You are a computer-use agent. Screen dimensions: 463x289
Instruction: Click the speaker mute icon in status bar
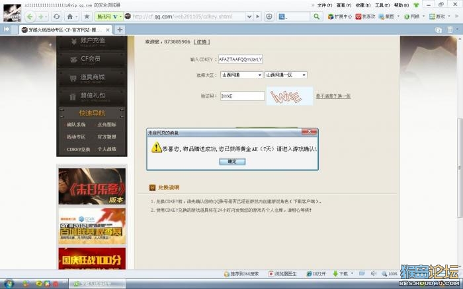click(x=374, y=273)
